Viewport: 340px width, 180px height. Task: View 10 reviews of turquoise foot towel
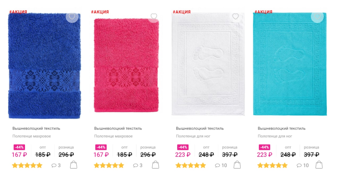[x=303, y=165]
